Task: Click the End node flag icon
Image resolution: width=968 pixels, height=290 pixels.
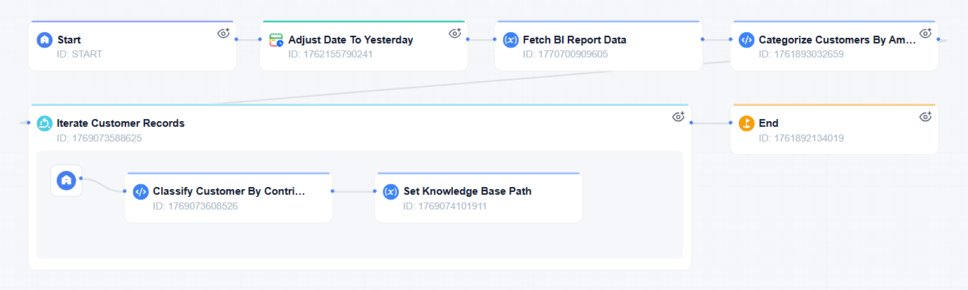Action: (747, 123)
